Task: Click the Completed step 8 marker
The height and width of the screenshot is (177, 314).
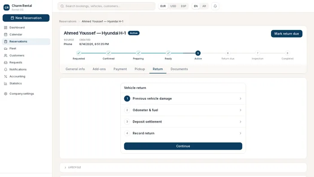Action: pyautogui.click(x=288, y=53)
